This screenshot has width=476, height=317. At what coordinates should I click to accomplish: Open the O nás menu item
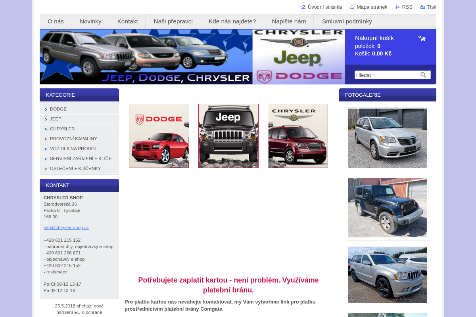click(x=56, y=21)
